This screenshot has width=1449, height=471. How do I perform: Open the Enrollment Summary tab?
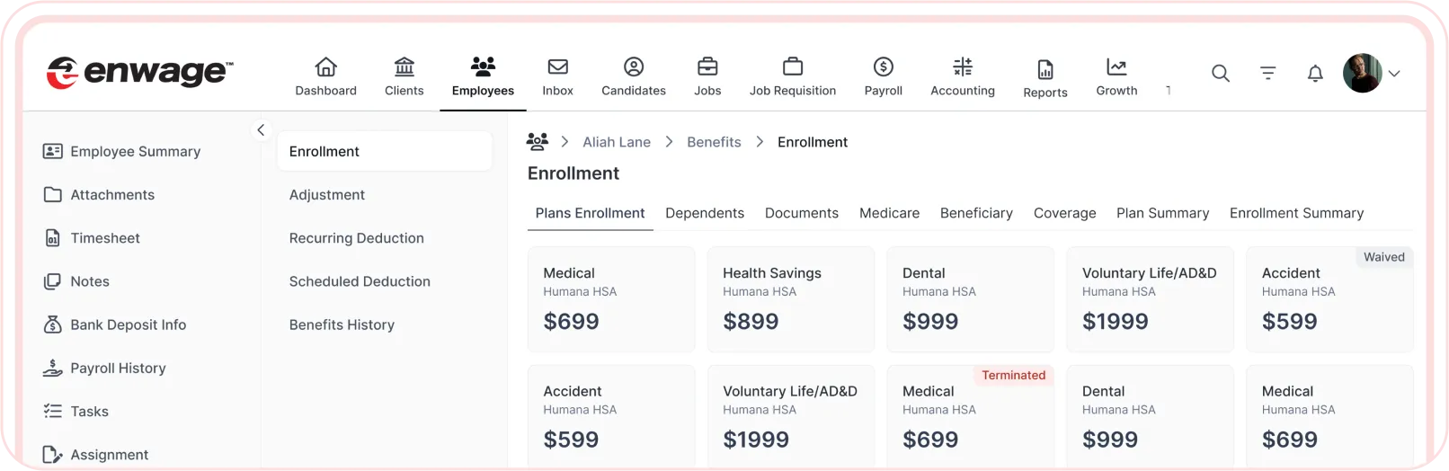[x=1296, y=213]
